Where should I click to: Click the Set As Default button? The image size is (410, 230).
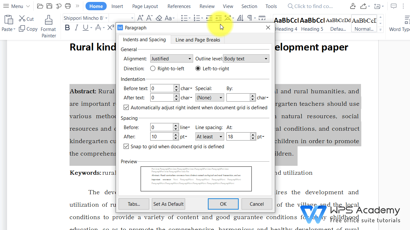168,204
